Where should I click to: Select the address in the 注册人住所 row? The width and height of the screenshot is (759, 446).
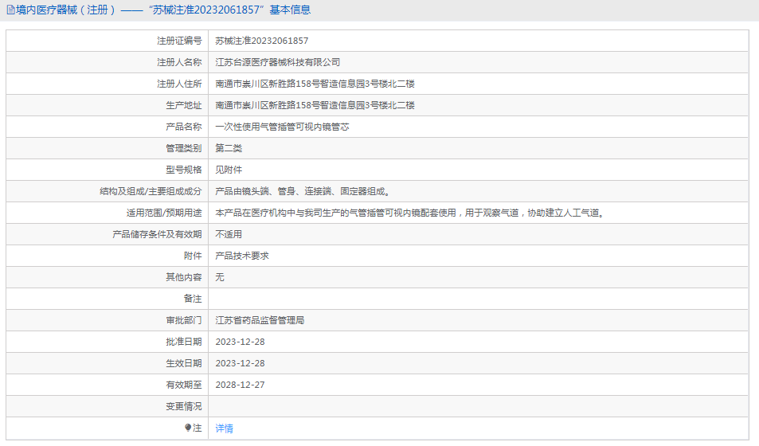(x=315, y=84)
